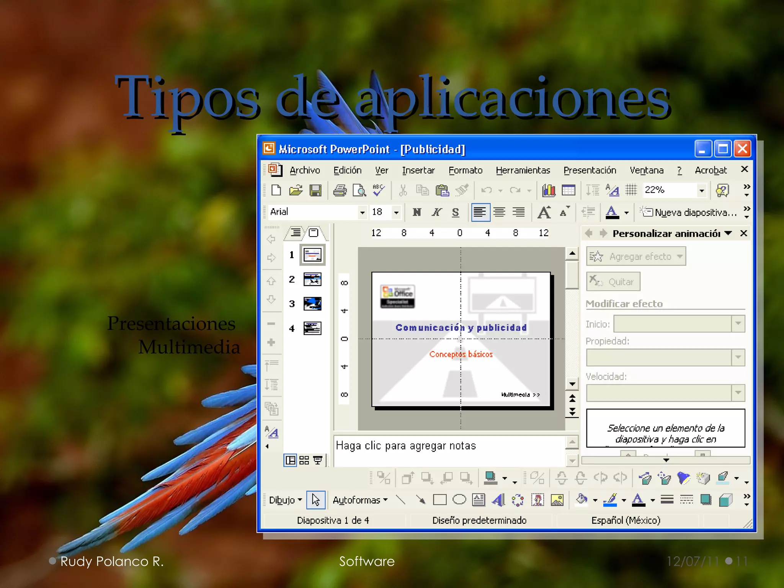Open the Formato menu
This screenshot has height=588, width=784.
click(465, 170)
